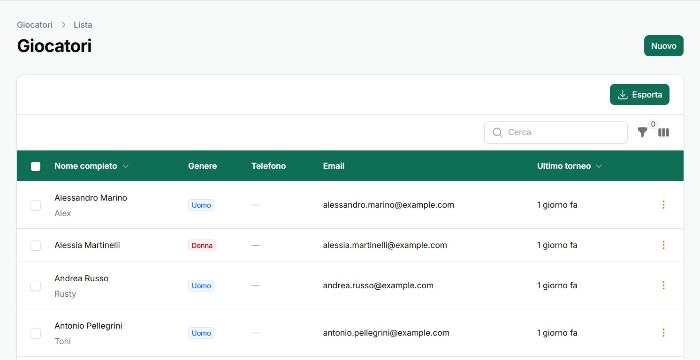Viewport: 700px width, 360px height.
Task: Click alessandro.marino@example.com email
Action: [388, 205]
